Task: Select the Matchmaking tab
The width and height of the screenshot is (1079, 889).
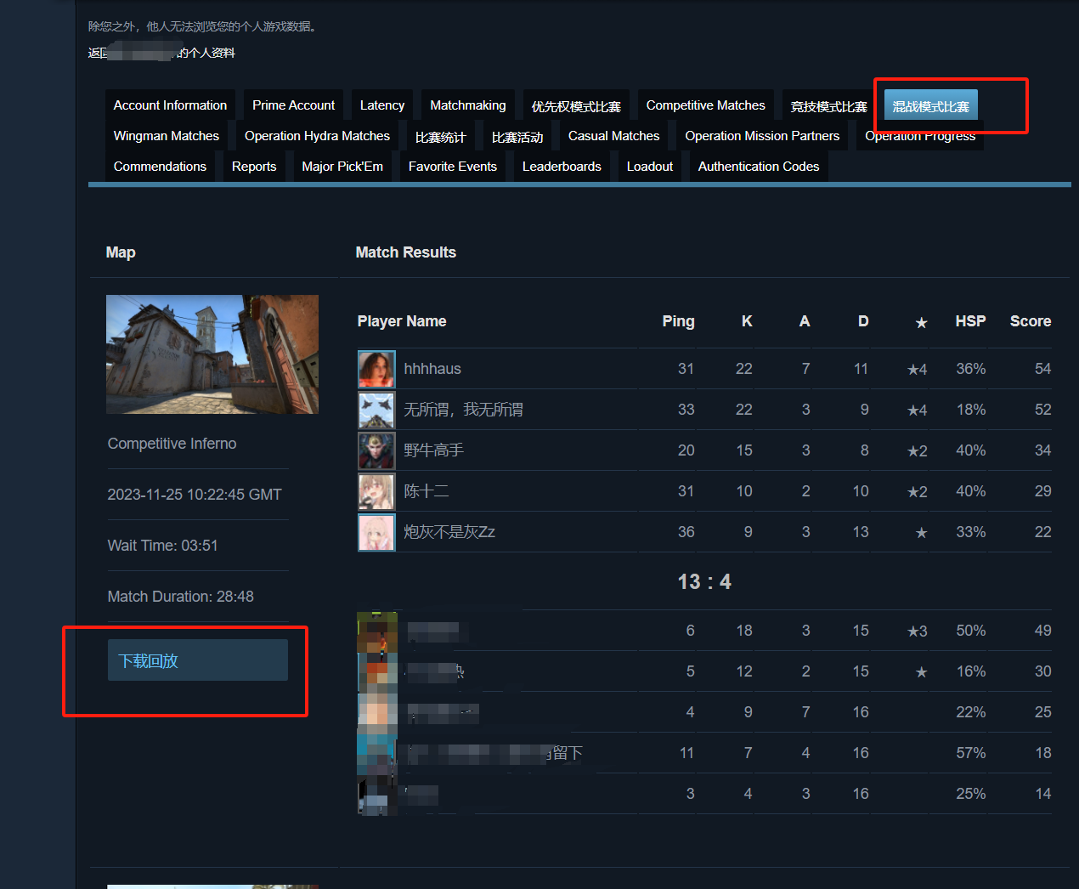Action: tap(468, 105)
